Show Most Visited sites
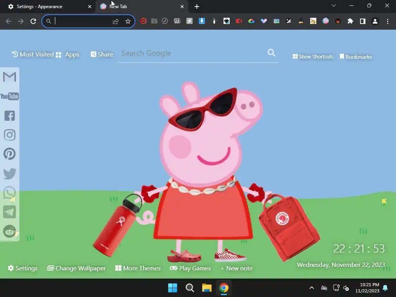Viewport: 396px width, 297px height. pyautogui.click(x=33, y=54)
